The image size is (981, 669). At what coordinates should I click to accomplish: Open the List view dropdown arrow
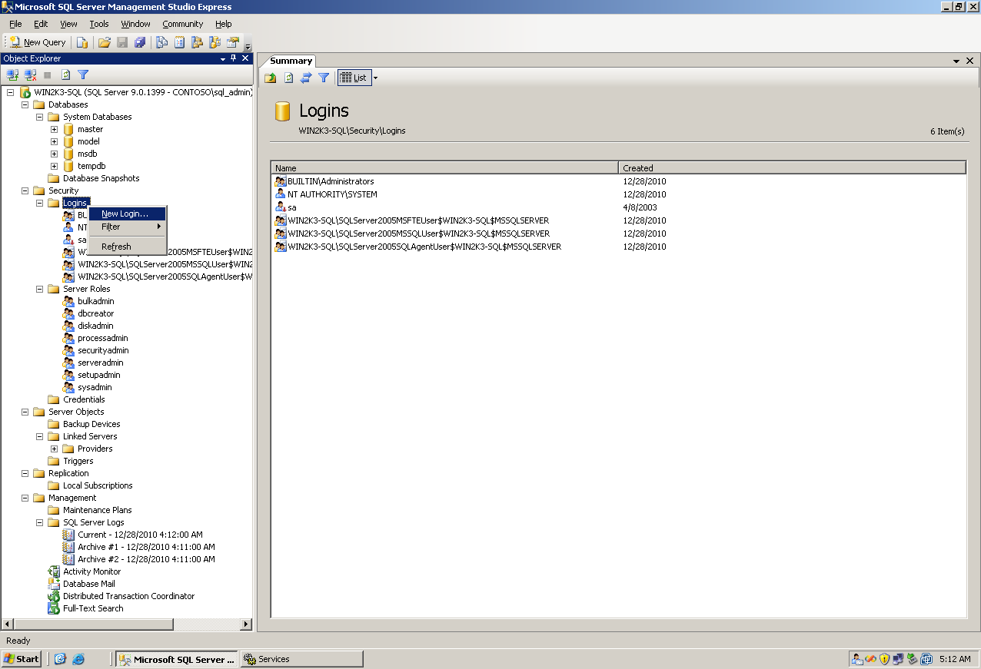374,78
